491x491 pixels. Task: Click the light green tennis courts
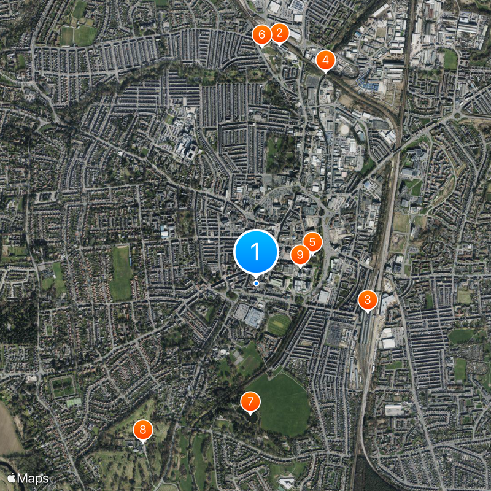[x=74, y=403]
